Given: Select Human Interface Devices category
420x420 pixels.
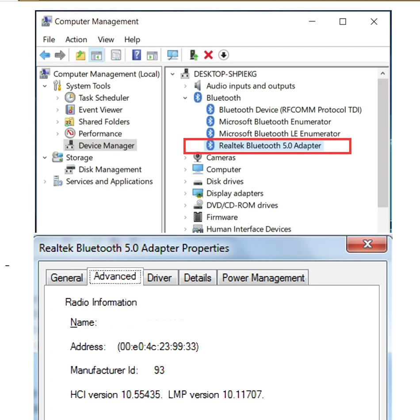Looking at the screenshot, I should coord(248,229).
